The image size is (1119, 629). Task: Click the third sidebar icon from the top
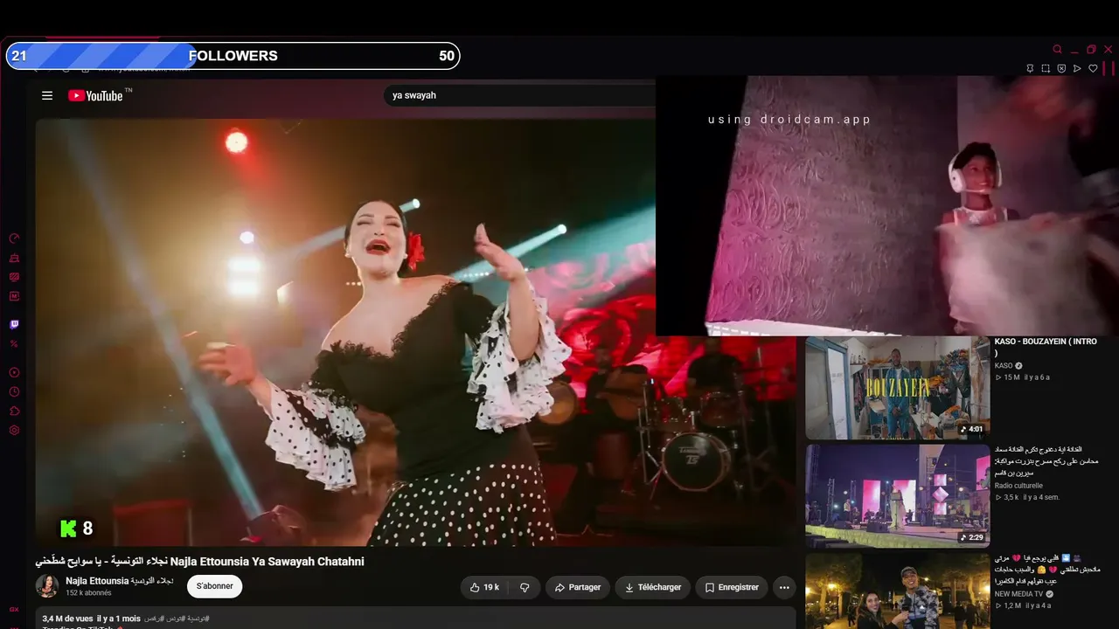tap(14, 277)
